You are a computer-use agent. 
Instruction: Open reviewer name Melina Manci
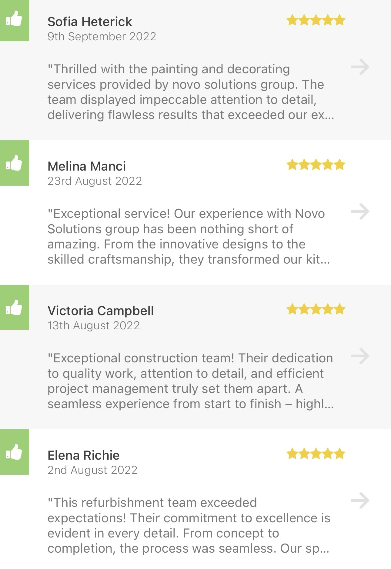87,166
